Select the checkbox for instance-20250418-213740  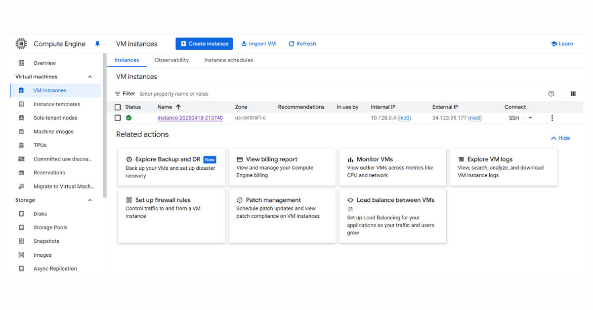pos(117,117)
